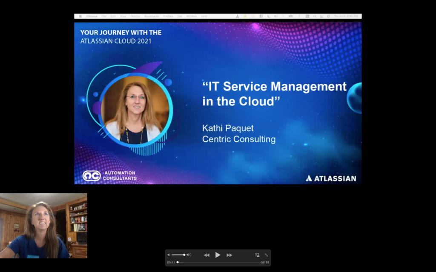Click the "ATLASSIAN CLOUD 2021" subtitle

(x=116, y=41)
